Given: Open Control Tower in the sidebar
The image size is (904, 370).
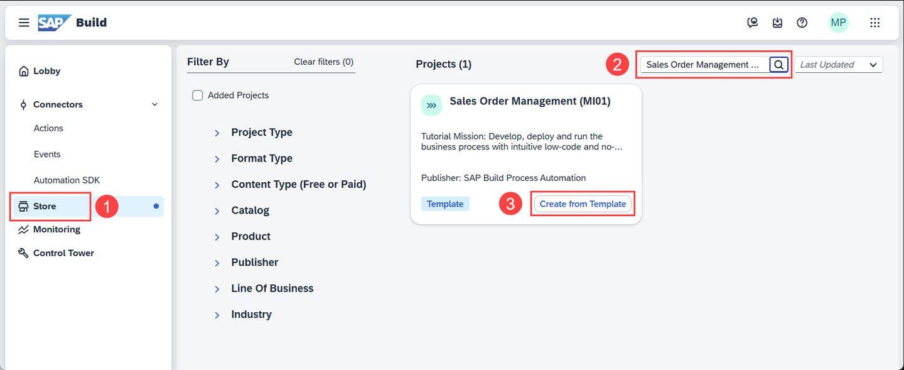Looking at the screenshot, I should [x=56, y=253].
